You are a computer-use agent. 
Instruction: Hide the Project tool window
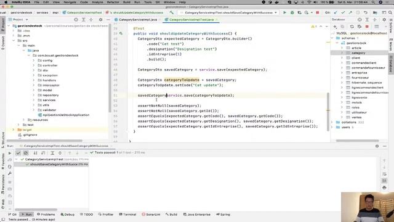(108, 19)
